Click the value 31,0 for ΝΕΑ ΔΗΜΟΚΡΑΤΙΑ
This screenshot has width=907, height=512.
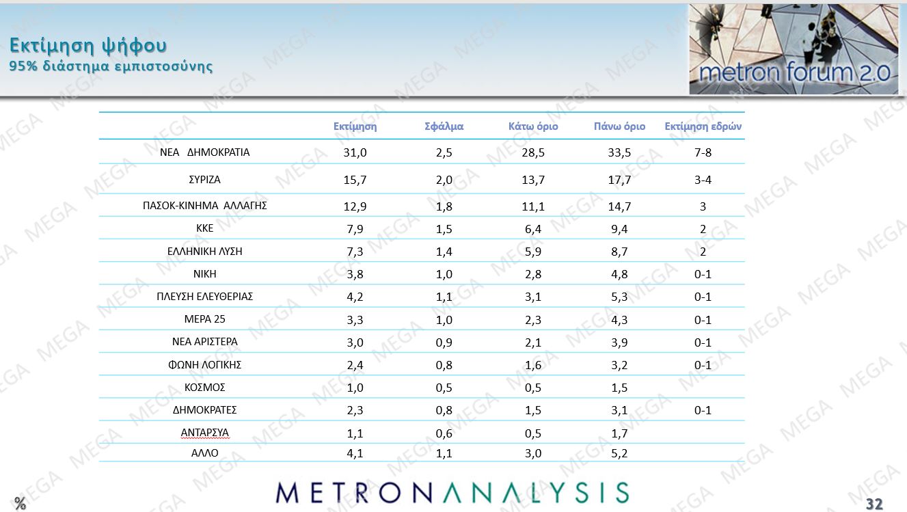click(356, 152)
